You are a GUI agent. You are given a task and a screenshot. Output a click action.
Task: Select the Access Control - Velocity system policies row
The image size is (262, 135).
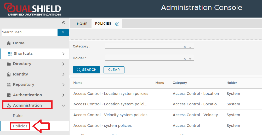110,115
